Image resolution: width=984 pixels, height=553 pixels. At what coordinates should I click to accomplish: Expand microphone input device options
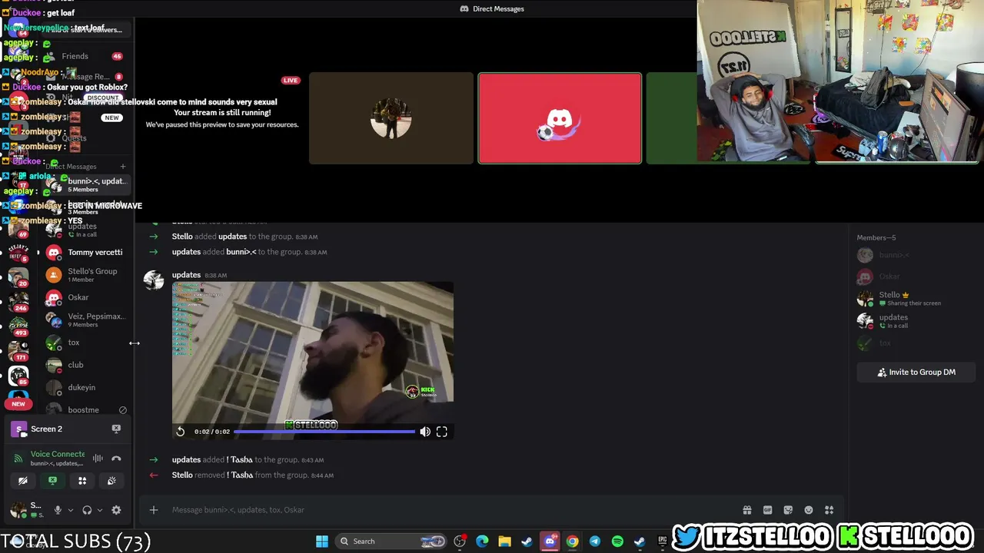(71, 510)
